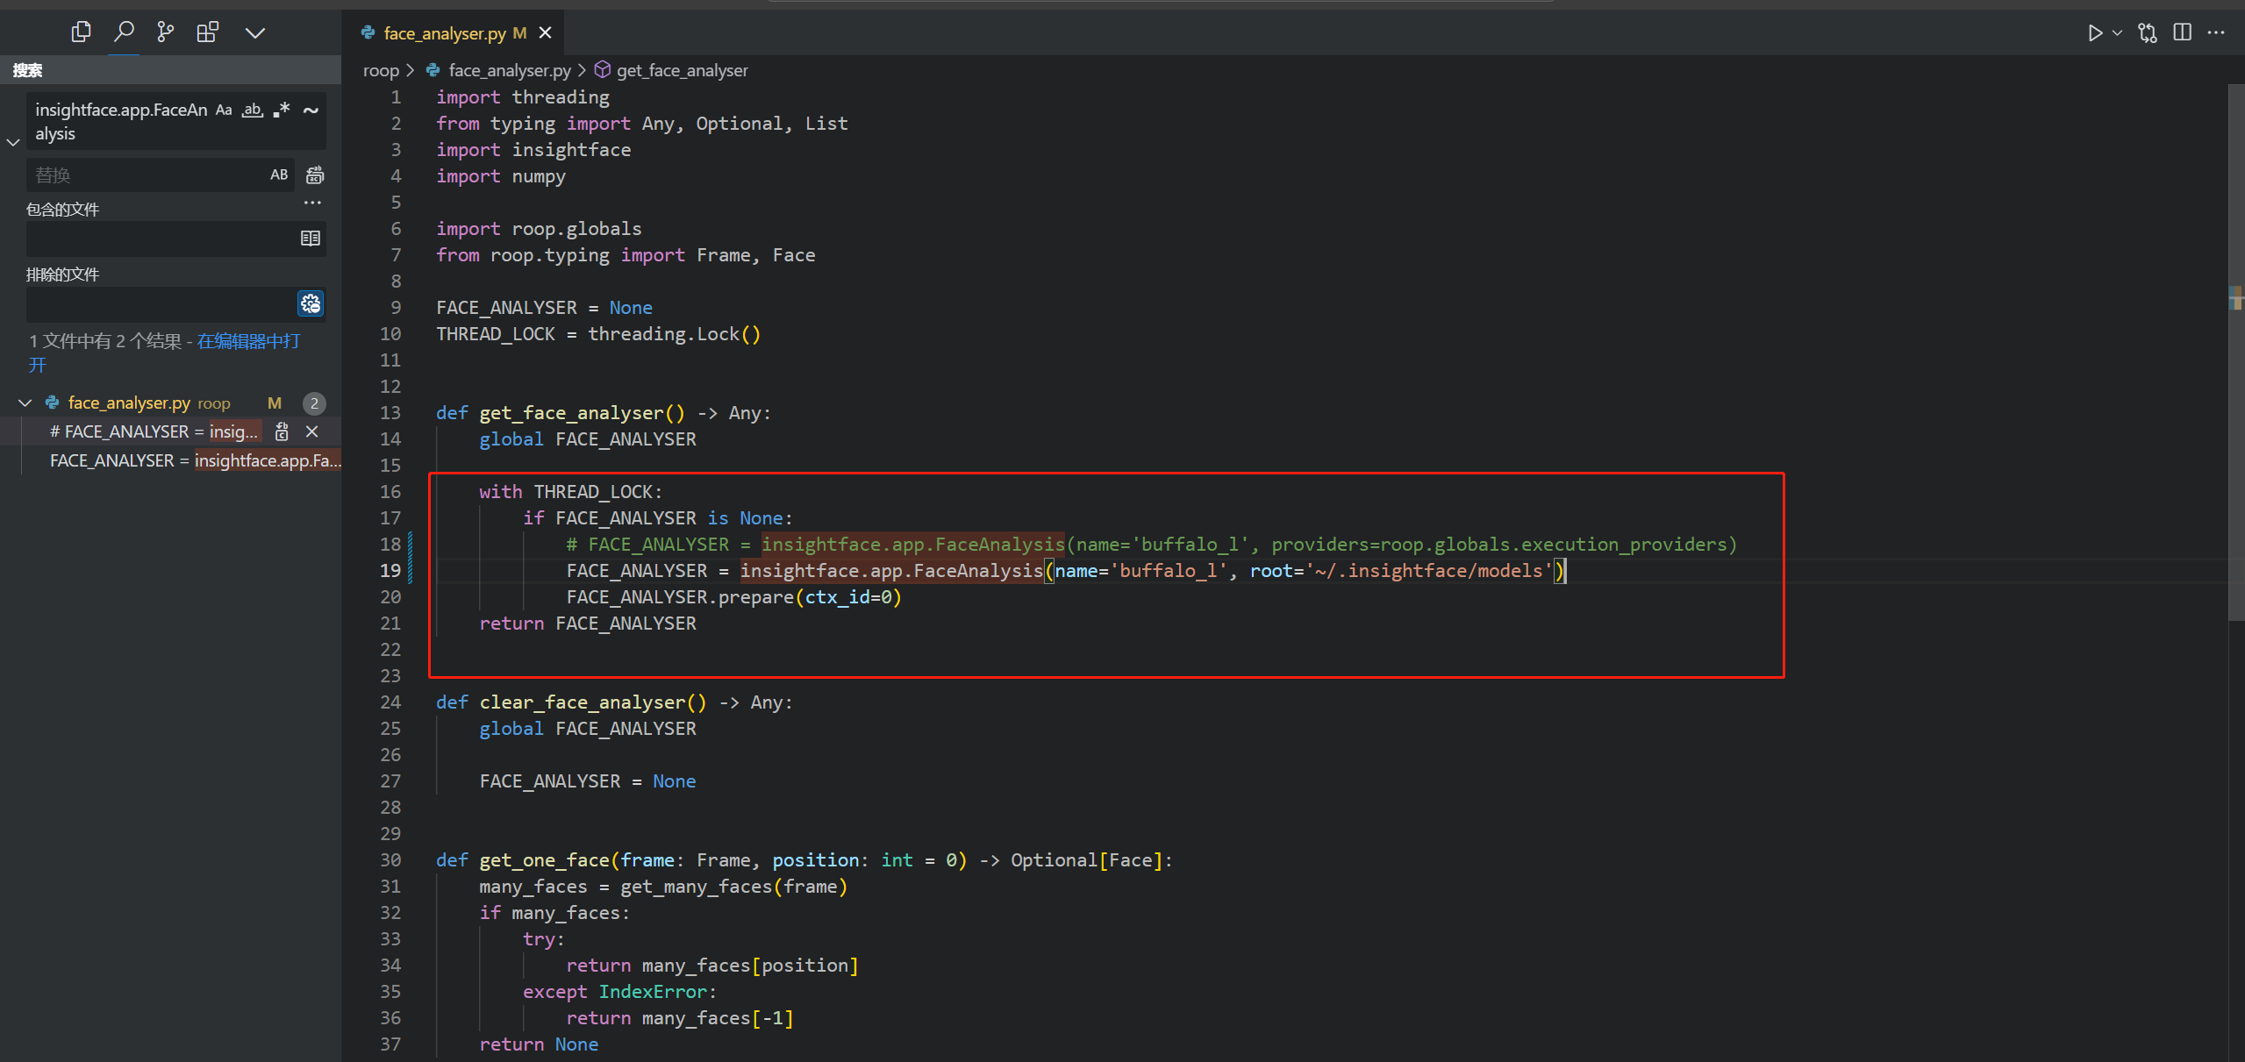Toggle Match Case (Aa) in search box
This screenshot has width=2245, height=1062.
pos(225,110)
